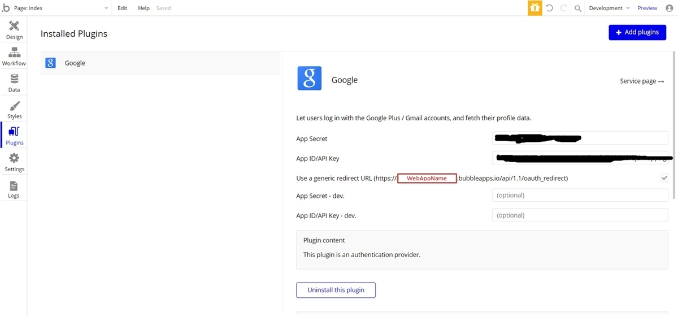Open the user account avatar icon
This screenshot has height=317, width=678.
(670, 8)
